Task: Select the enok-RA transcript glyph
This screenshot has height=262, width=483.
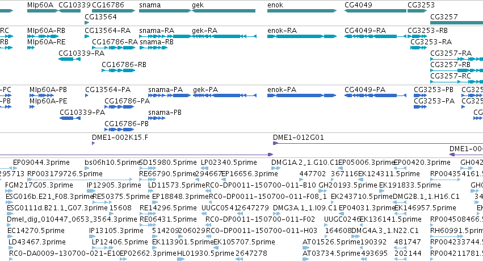Action: [x=302, y=36]
